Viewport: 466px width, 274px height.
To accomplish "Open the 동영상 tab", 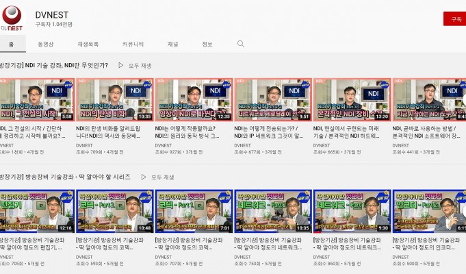I will pyautogui.click(x=46, y=44).
